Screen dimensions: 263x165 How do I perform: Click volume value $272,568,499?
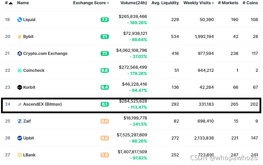(x=133, y=67)
